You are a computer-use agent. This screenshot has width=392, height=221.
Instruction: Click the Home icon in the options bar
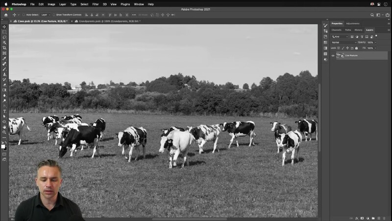coord(6,15)
